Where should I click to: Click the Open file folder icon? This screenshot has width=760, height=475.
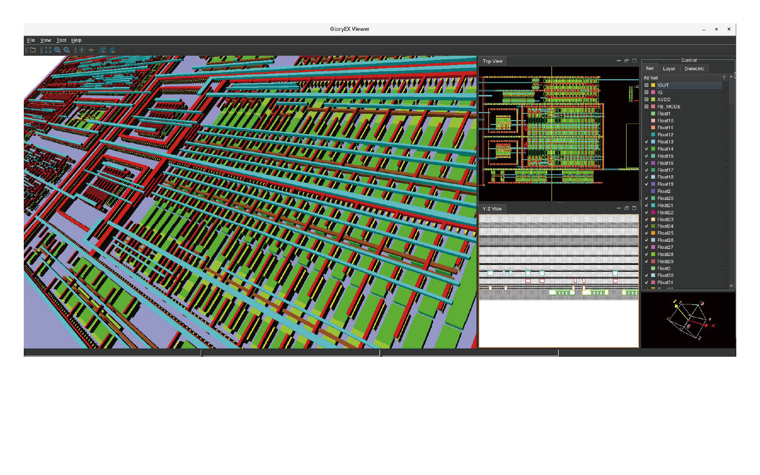[33, 50]
